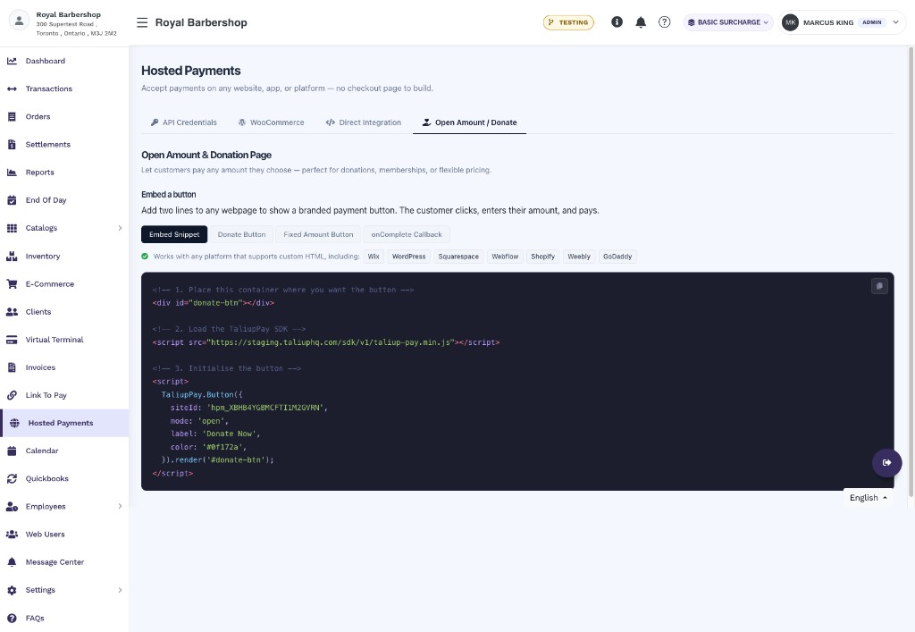Viewport: 915px width, 632px height.
Task: Open the Marcus King account menu chevron
Action: pyautogui.click(x=895, y=22)
